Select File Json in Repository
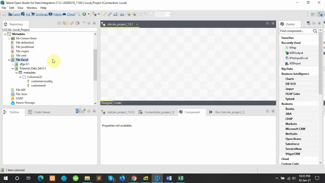 21,94
